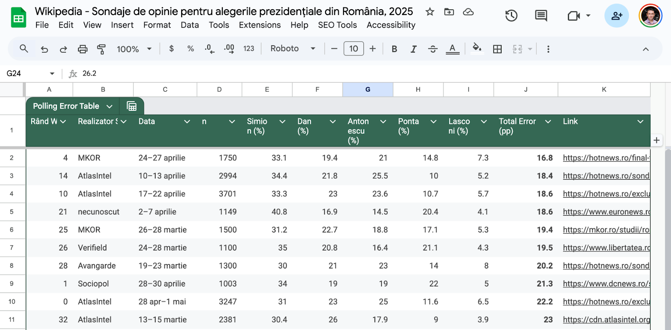Open Link column filter dropdown
The image size is (671, 330).
point(640,121)
